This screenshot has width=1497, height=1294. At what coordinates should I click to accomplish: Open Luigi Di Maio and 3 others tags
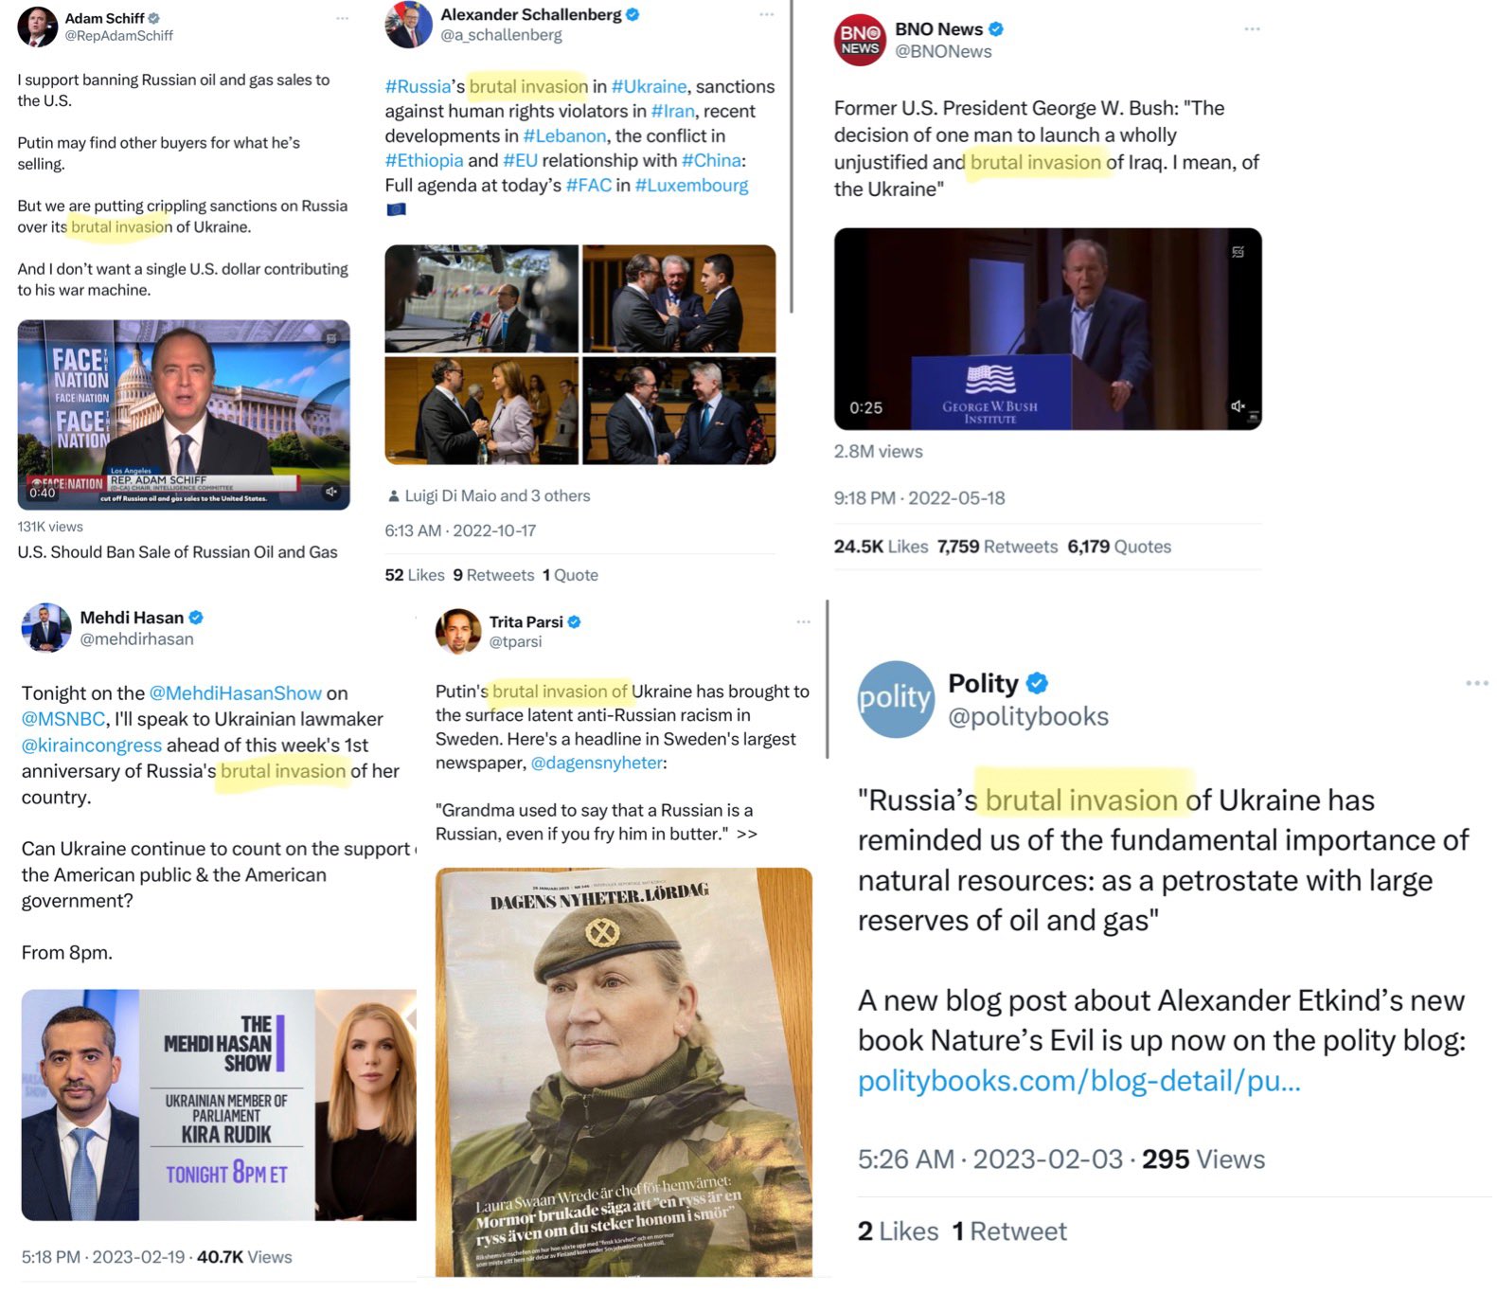click(489, 495)
